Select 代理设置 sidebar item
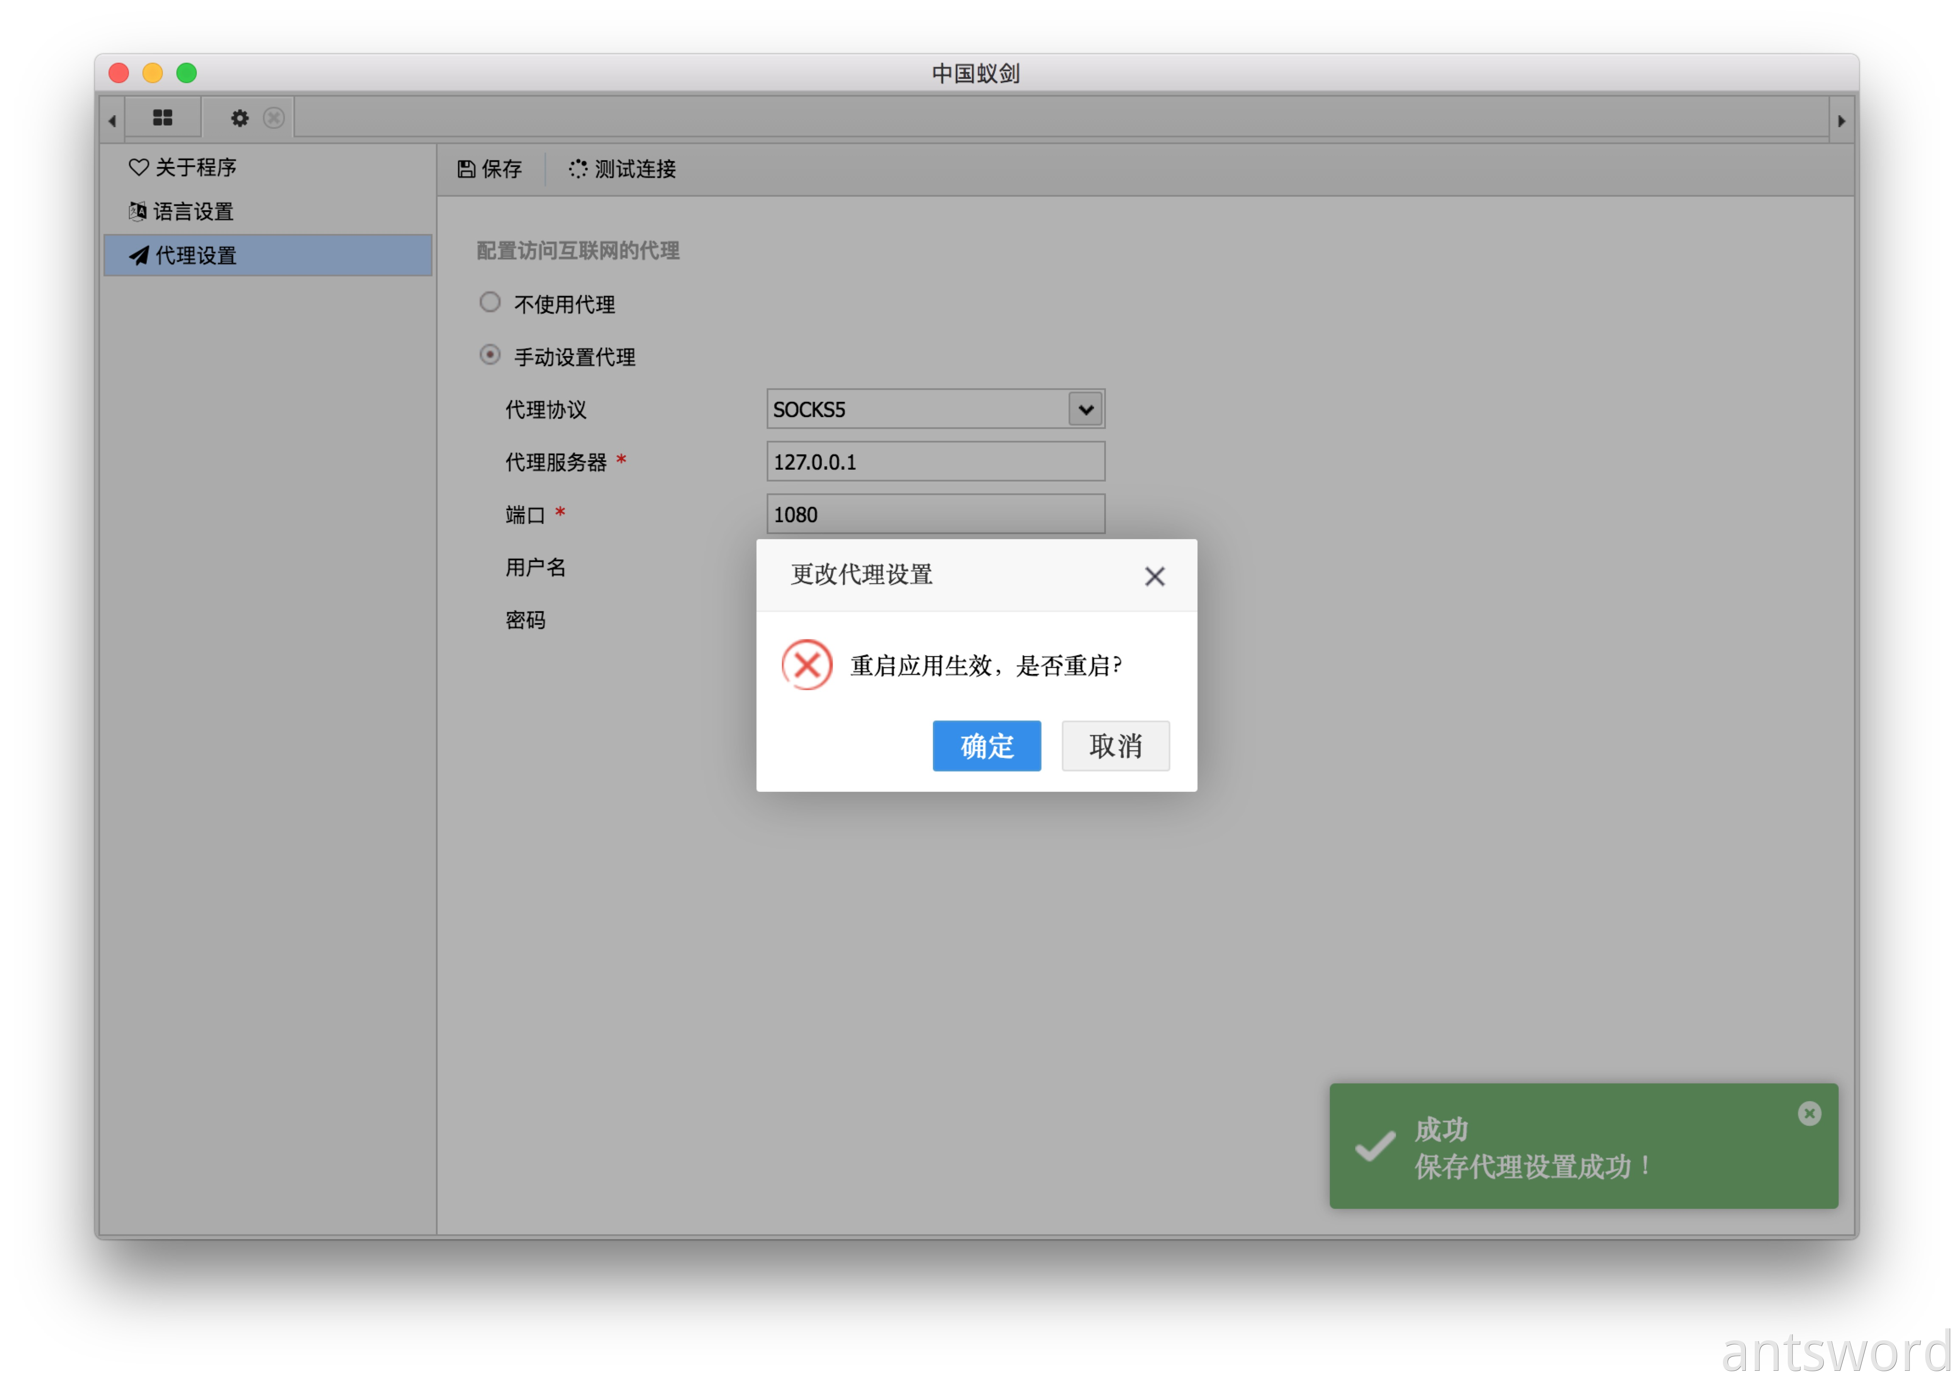1954x1375 pixels. click(195, 256)
